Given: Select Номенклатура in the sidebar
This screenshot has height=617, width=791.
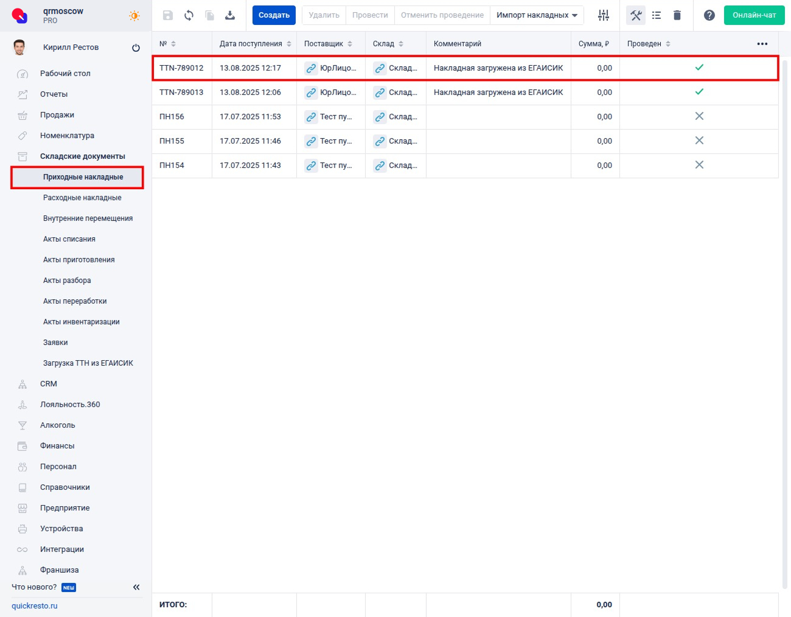Looking at the screenshot, I should point(67,136).
